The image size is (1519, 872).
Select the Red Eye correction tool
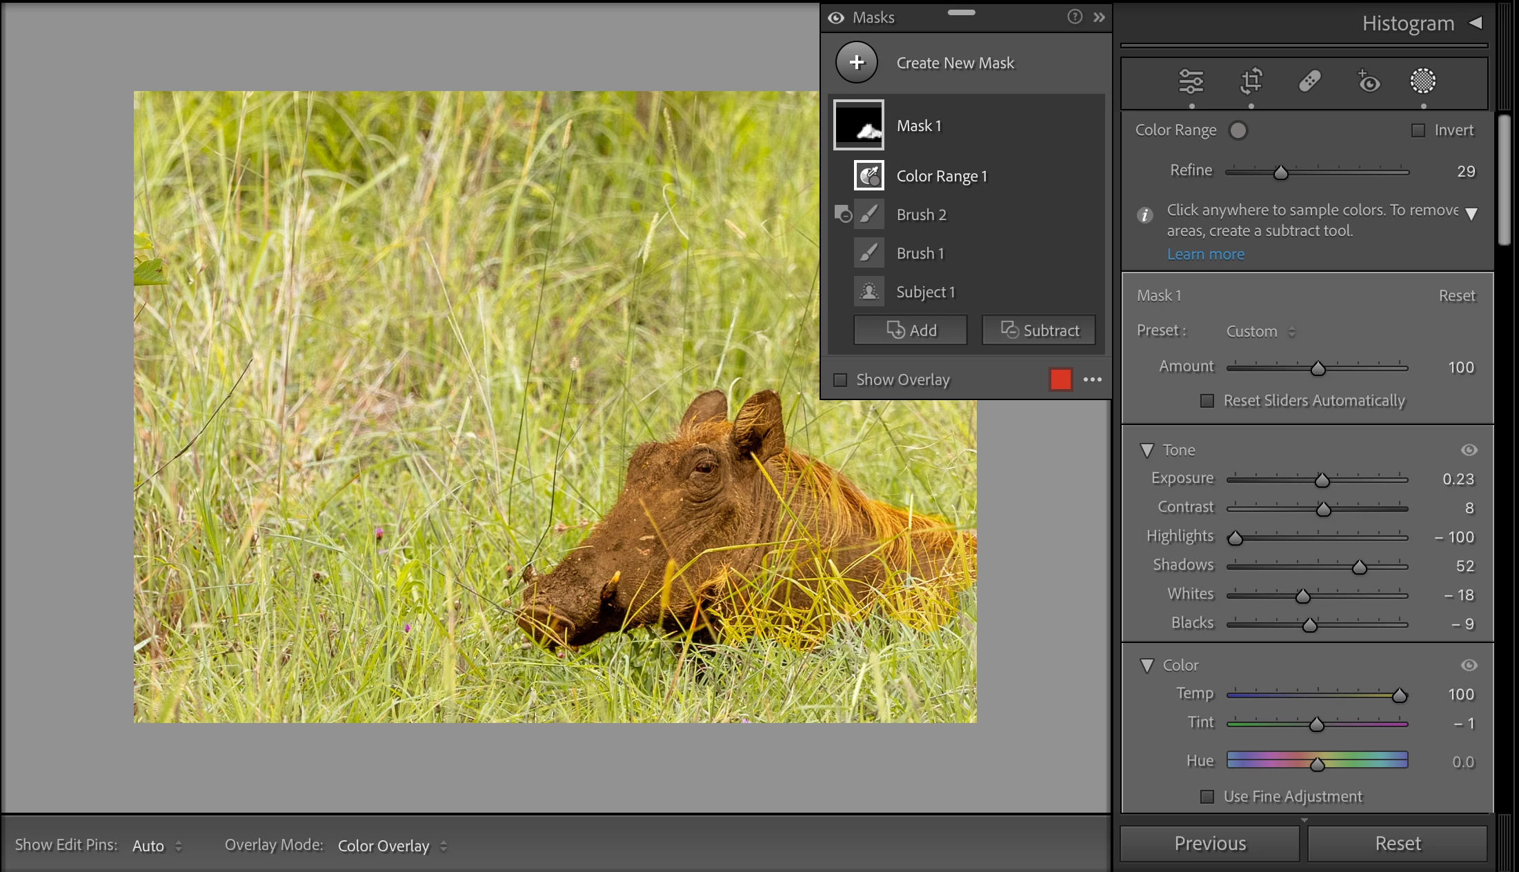pos(1368,81)
